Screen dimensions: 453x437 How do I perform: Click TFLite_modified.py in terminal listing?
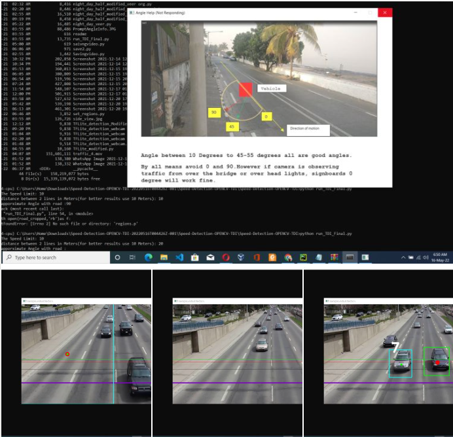point(93,149)
